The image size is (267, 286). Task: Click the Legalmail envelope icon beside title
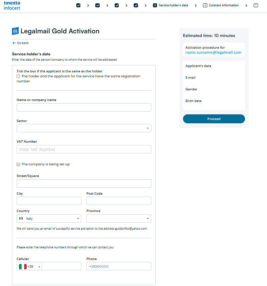pos(15,31)
